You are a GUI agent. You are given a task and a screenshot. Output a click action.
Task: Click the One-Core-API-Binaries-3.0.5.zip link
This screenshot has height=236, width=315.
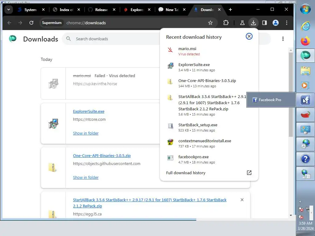point(102,156)
